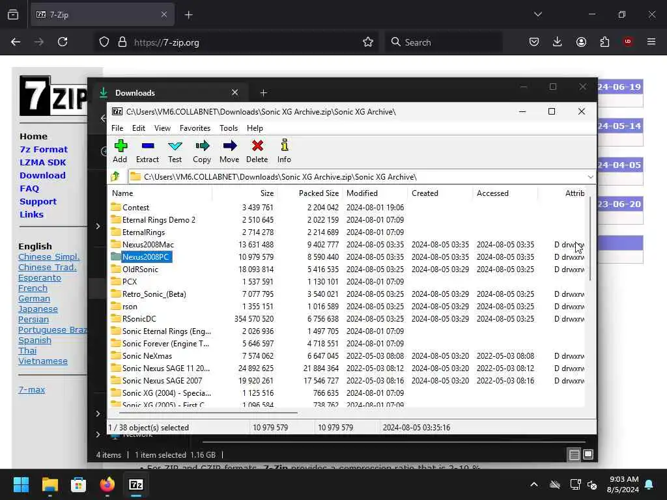Go back in Firefox browser
Viewport: 667px width, 500px height.
pos(16,42)
